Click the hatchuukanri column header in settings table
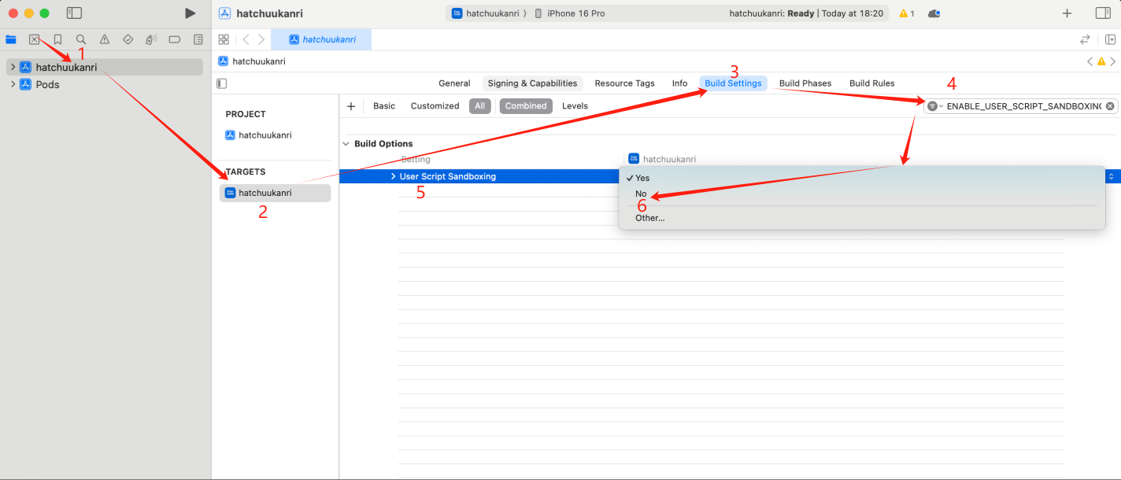Image resolution: width=1121 pixels, height=480 pixels. click(662, 159)
